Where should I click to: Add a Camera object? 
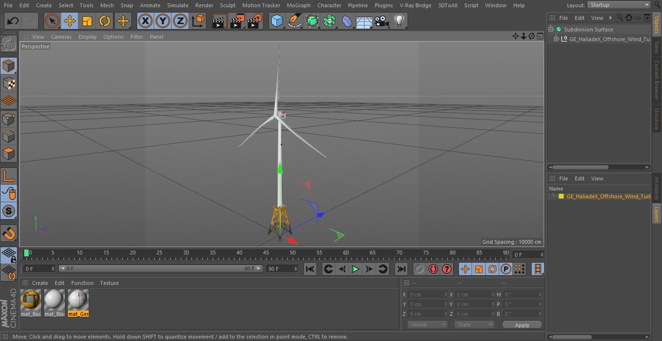tap(382, 21)
